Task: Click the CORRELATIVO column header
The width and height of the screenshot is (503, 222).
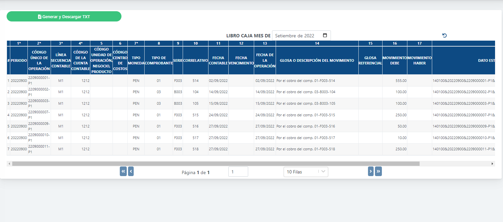Action: [x=195, y=61]
